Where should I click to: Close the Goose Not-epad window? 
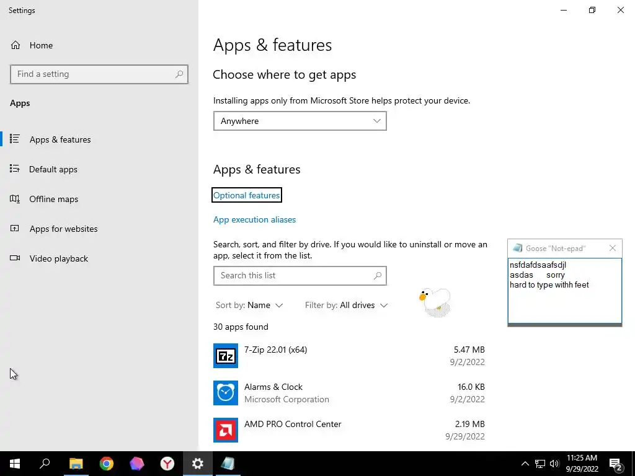pyautogui.click(x=612, y=248)
